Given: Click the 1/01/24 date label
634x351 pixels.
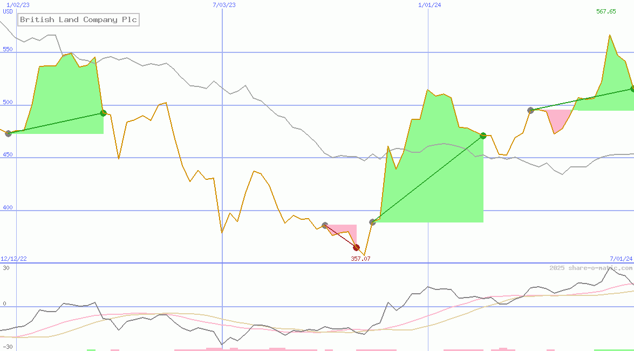Looking at the screenshot, I should (430, 5).
